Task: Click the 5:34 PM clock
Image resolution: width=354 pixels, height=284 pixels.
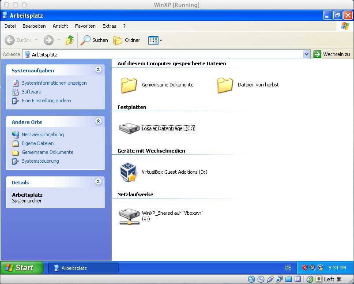Action: click(337, 268)
